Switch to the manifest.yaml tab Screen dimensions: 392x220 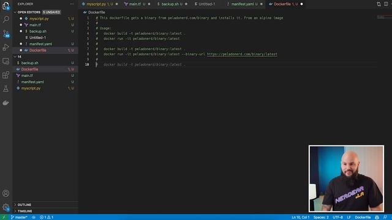244,4
